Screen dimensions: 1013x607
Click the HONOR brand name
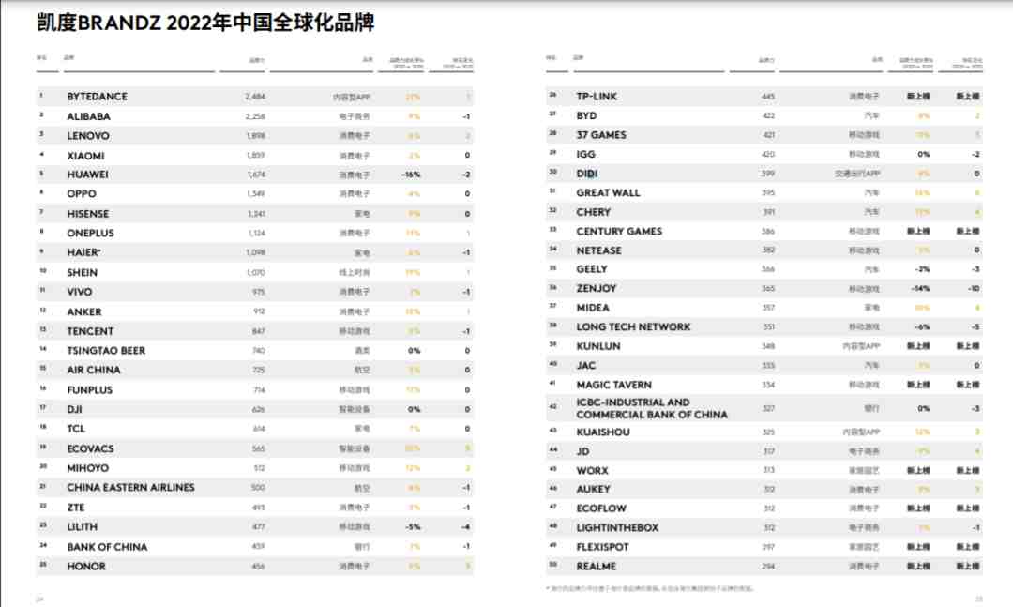86,567
